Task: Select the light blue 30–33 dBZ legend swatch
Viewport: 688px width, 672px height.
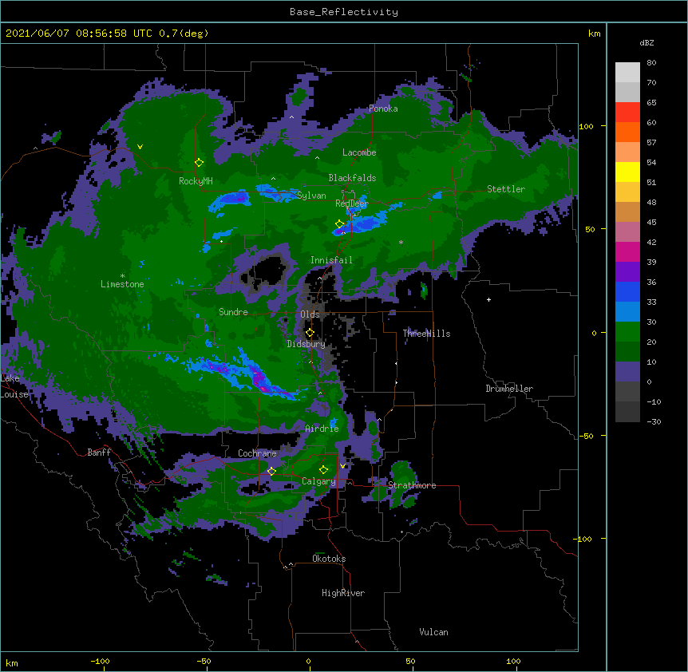Action: point(627,311)
